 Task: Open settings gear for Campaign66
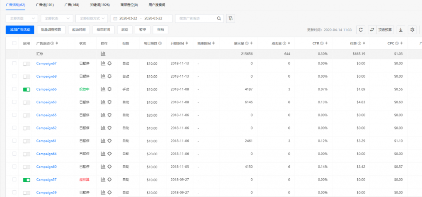coord(109,89)
